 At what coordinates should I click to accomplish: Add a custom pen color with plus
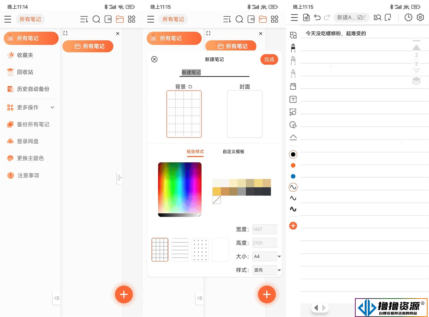[293, 226]
